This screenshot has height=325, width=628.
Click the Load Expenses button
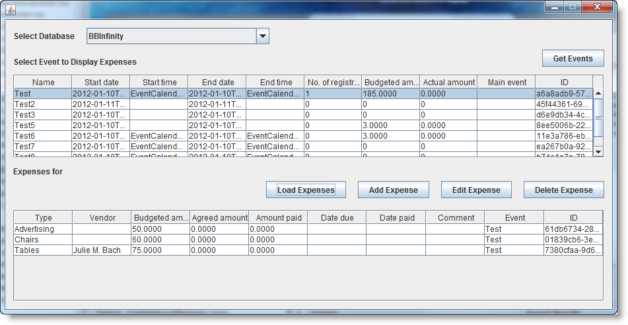point(306,190)
